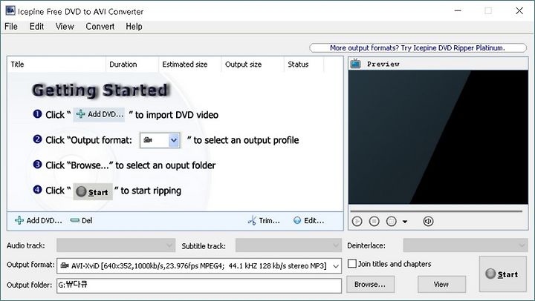Click the Output size column header

pyautogui.click(x=253, y=64)
